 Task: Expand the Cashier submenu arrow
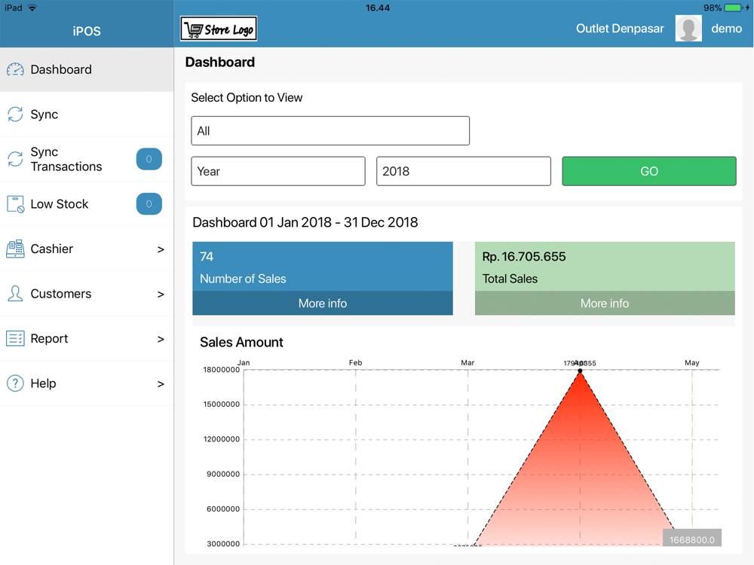coord(160,249)
